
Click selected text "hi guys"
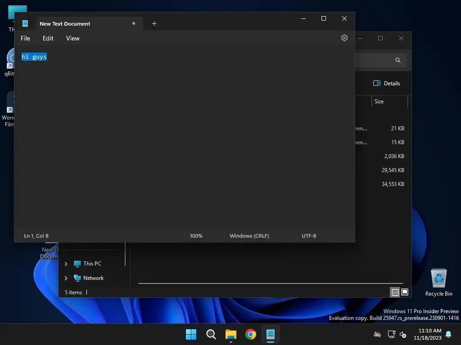click(34, 57)
